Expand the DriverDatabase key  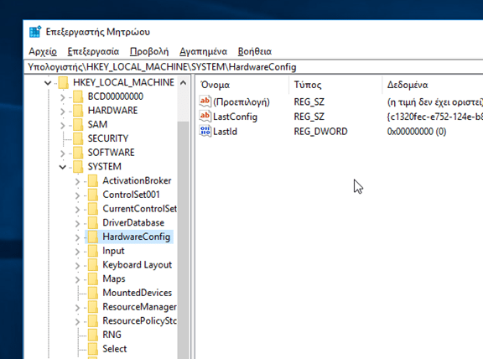(77, 223)
